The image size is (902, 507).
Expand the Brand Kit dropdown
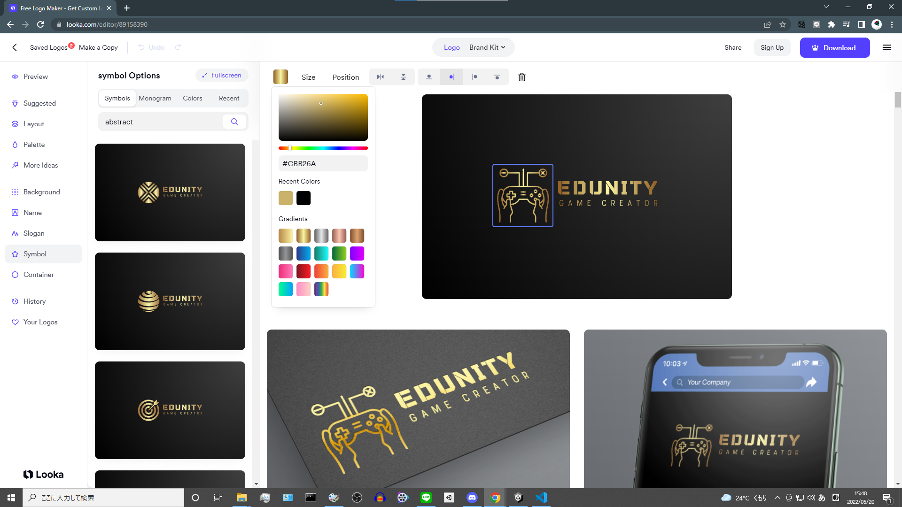click(487, 47)
